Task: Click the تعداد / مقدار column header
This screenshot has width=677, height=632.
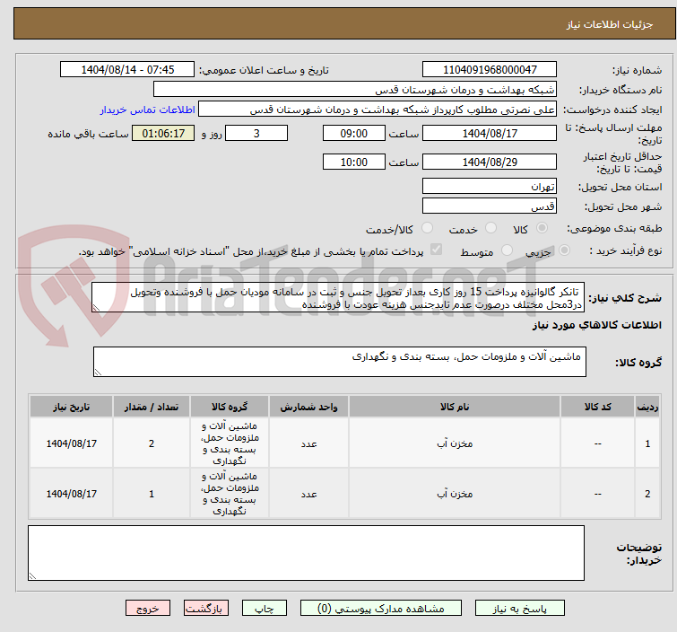Action: (x=152, y=407)
